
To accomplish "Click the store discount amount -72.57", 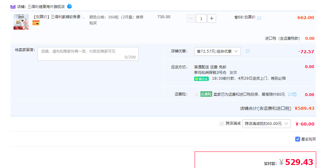I will click(x=306, y=52).
